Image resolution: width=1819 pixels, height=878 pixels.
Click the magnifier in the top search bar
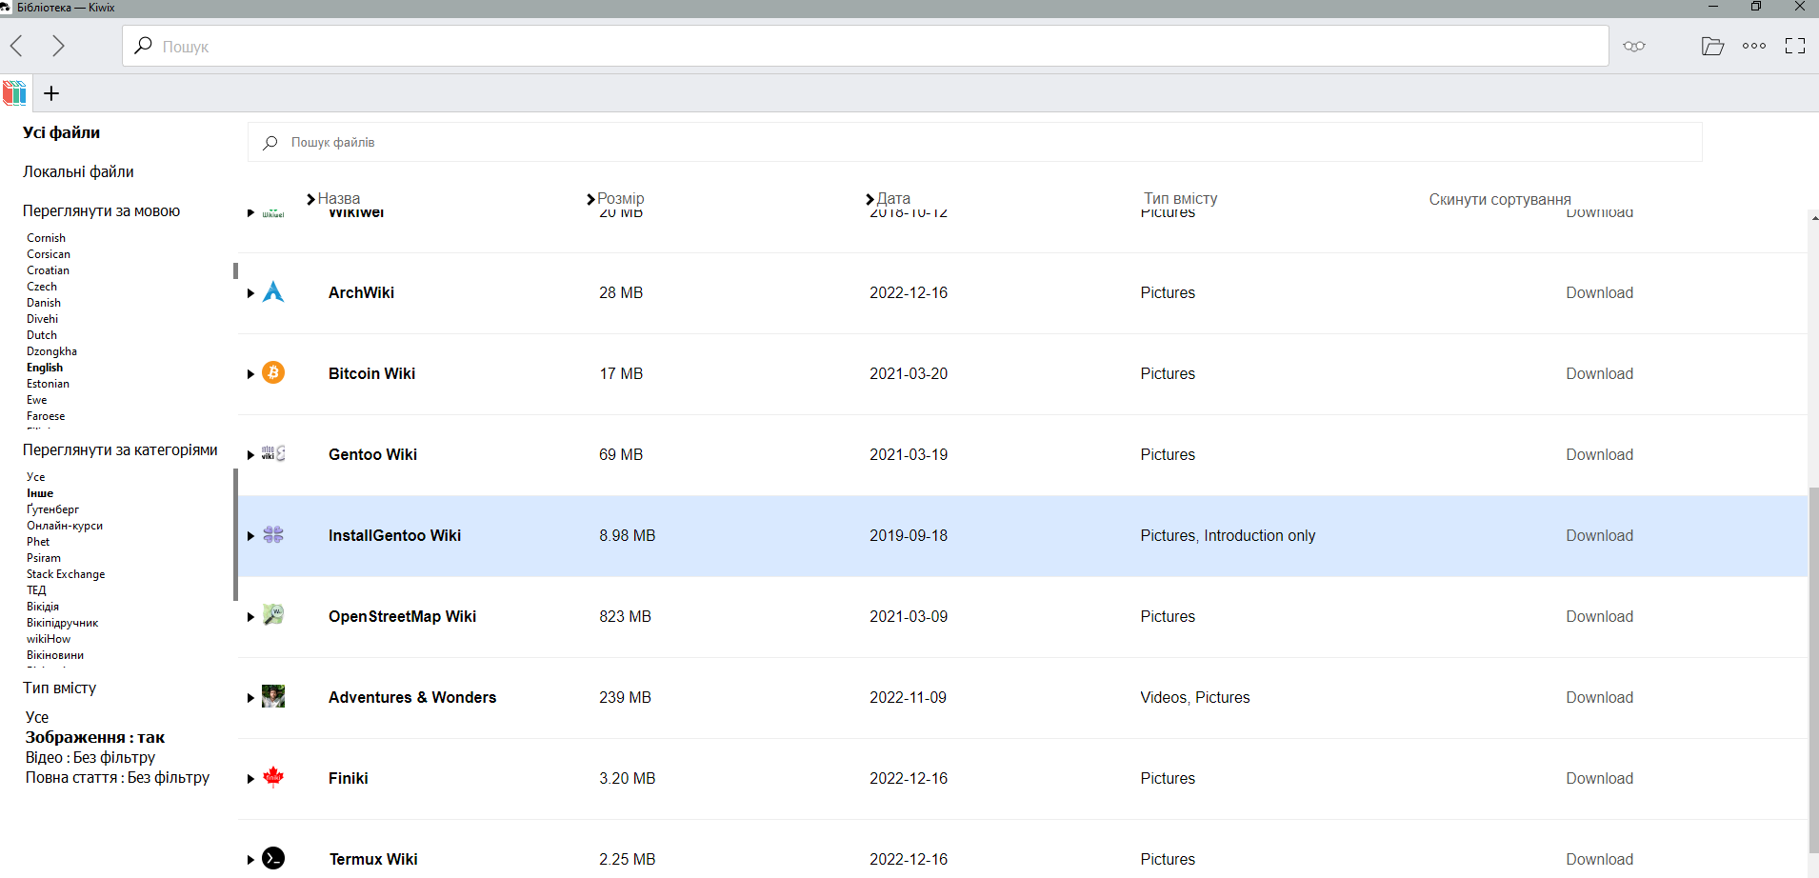point(143,45)
